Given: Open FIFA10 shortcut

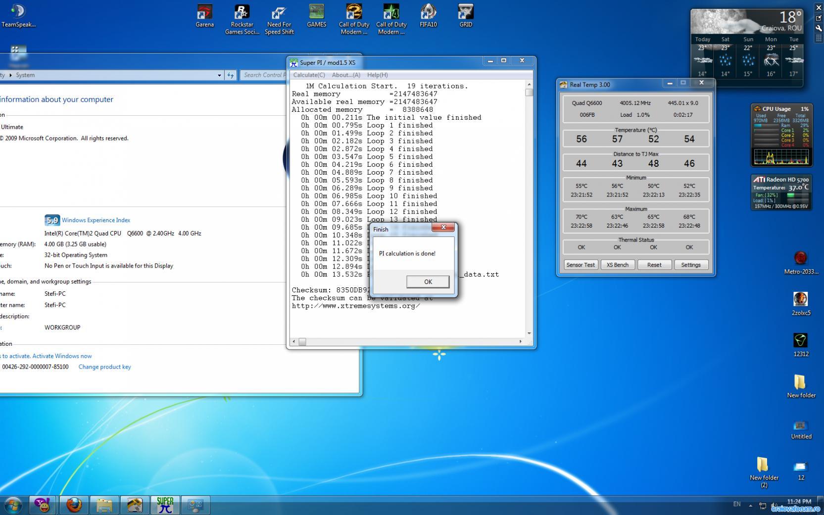Looking at the screenshot, I should click(428, 16).
